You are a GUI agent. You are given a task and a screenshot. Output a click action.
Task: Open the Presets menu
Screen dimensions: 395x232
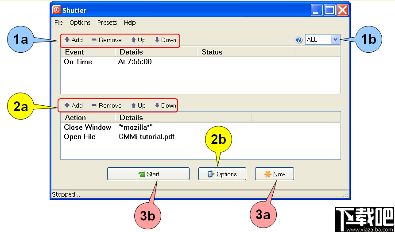(107, 23)
